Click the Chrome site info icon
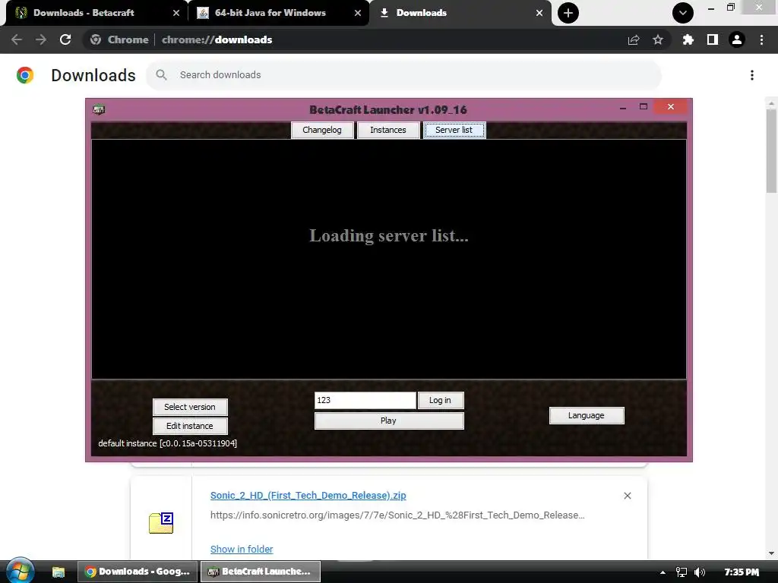The width and height of the screenshot is (778, 583). click(x=96, y=39)
